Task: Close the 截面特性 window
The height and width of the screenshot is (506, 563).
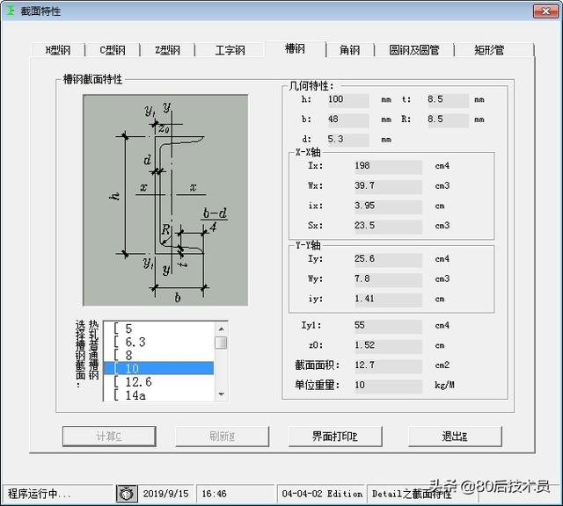Action: tap(545, 11)
